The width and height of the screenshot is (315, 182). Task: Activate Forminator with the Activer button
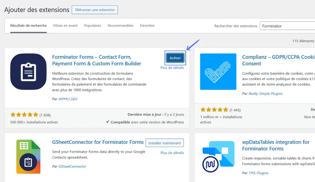175,58
